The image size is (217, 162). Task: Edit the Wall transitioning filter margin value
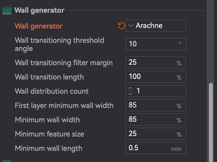click(152, 62)
